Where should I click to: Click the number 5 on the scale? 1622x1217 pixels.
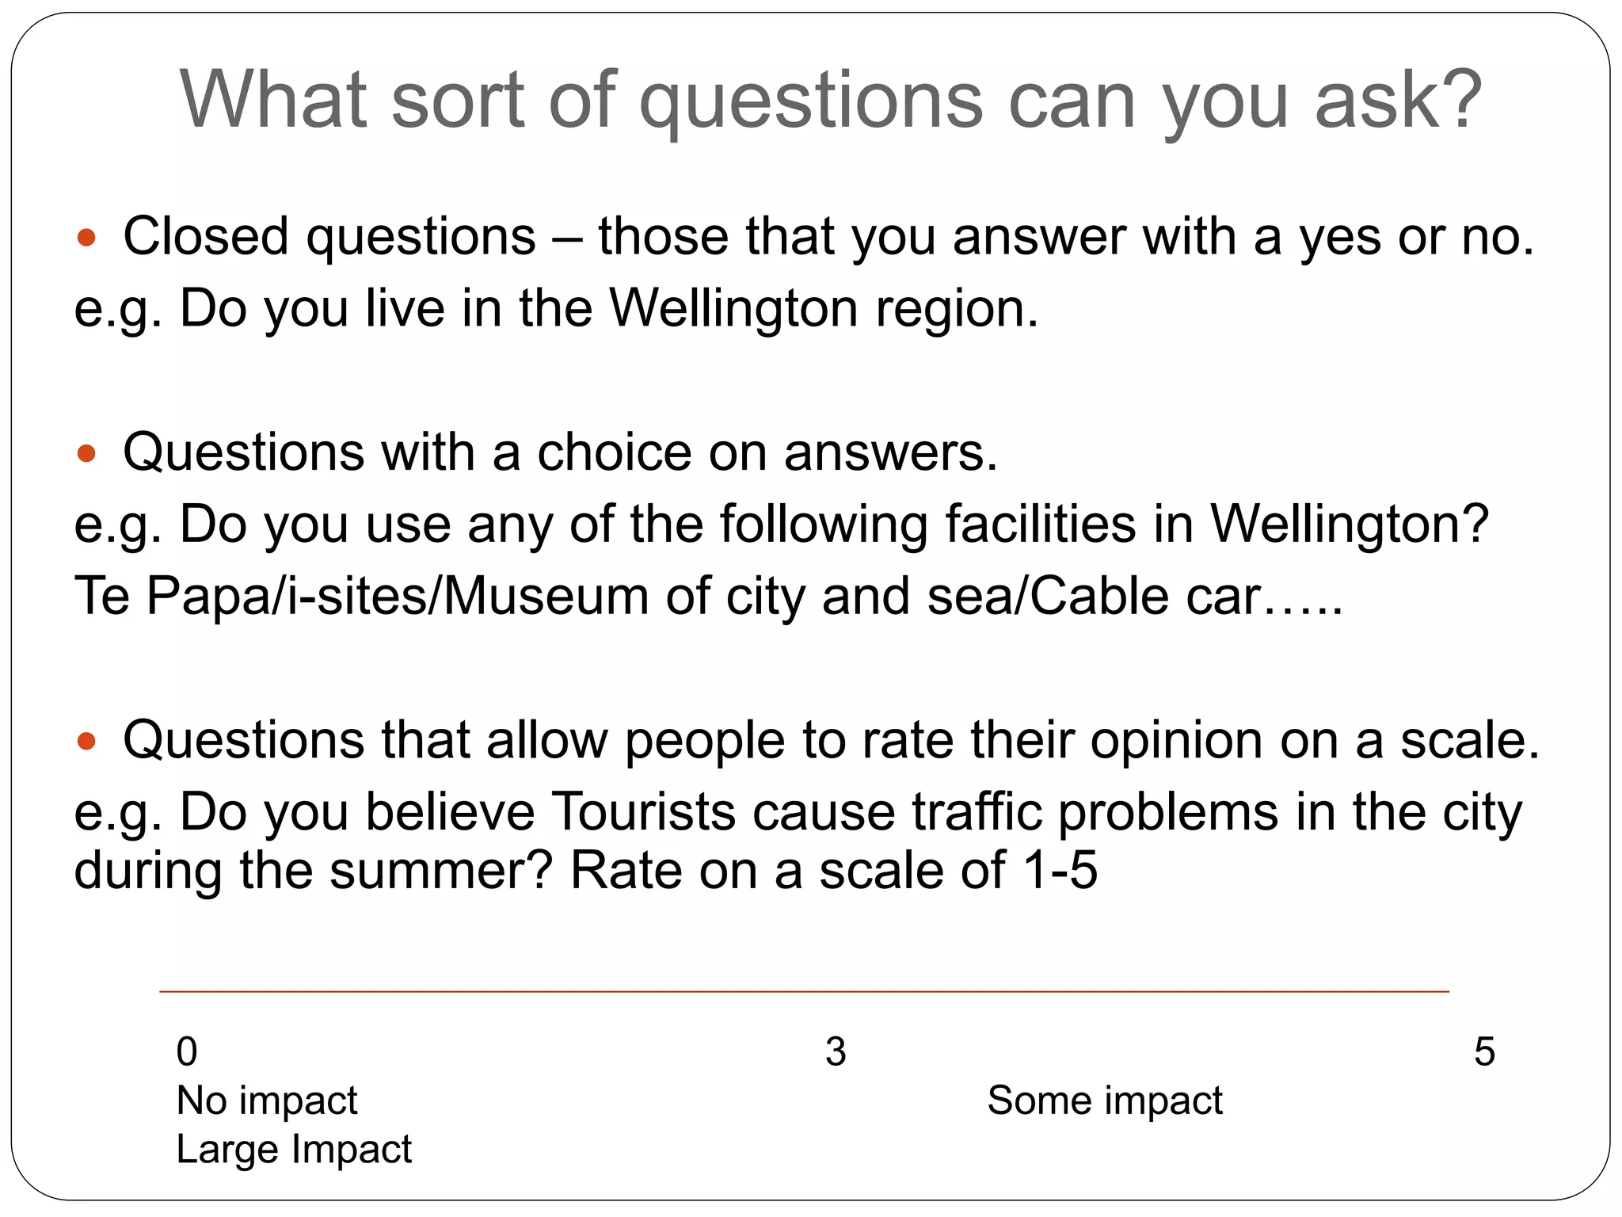coord(1484,1052)
